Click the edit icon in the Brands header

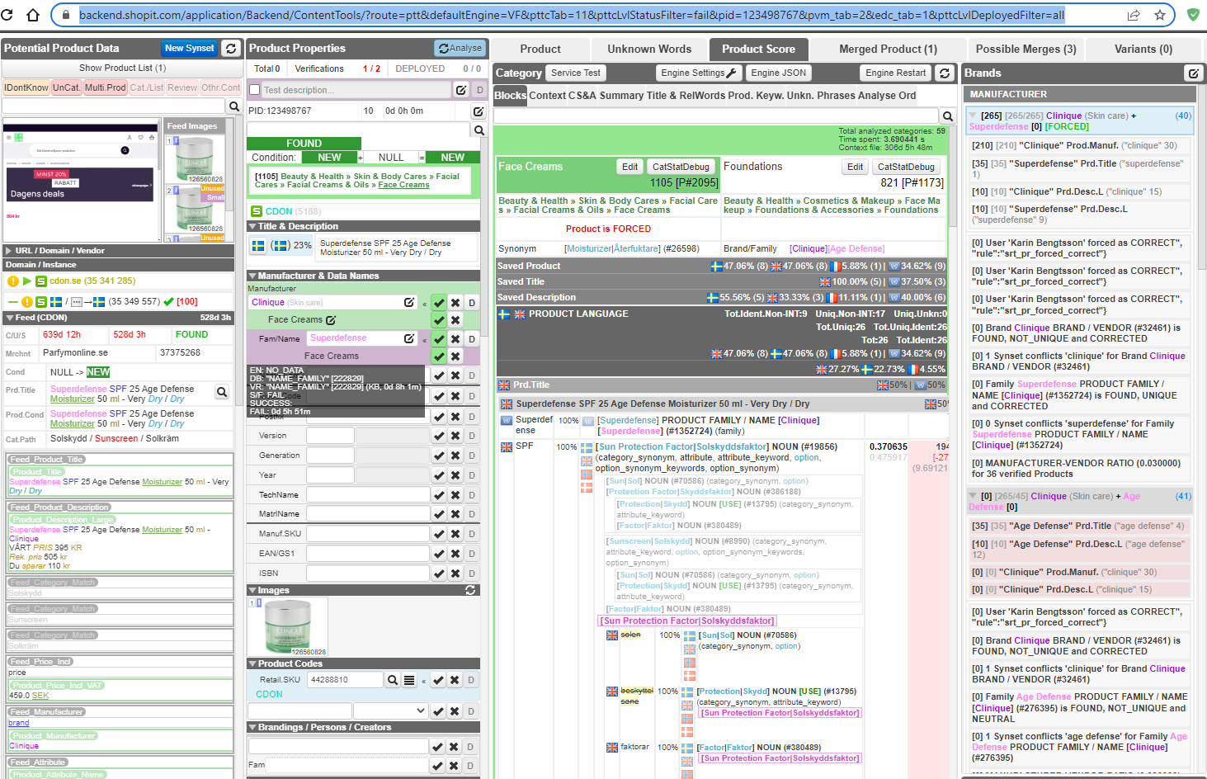tap(1193, 73)
